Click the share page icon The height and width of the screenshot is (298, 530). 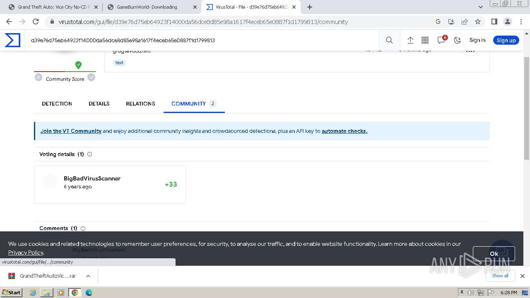(465, 22)
